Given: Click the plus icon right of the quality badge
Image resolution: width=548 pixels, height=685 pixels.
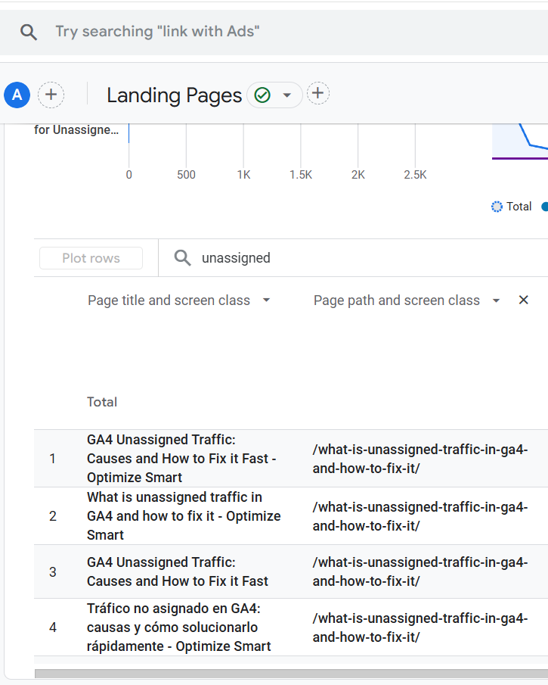Looking at the screenshot, I should click(x=318, y=93).
